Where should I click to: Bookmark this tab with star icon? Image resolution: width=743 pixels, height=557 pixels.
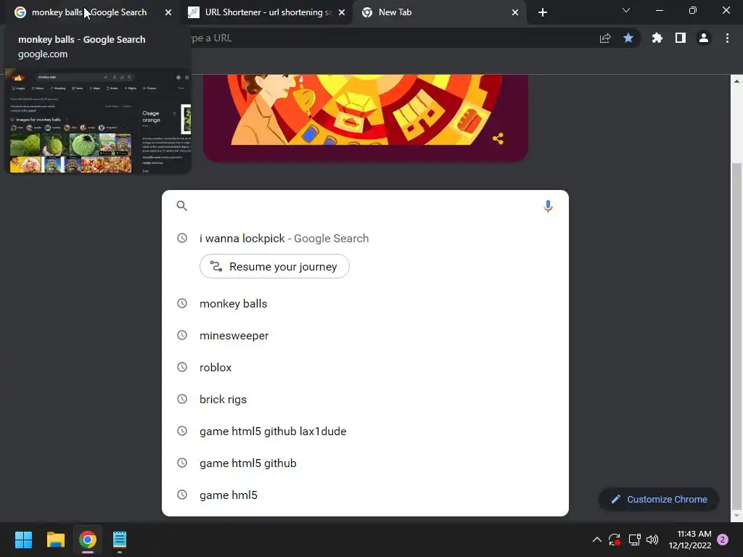click(x=628, y=38)
